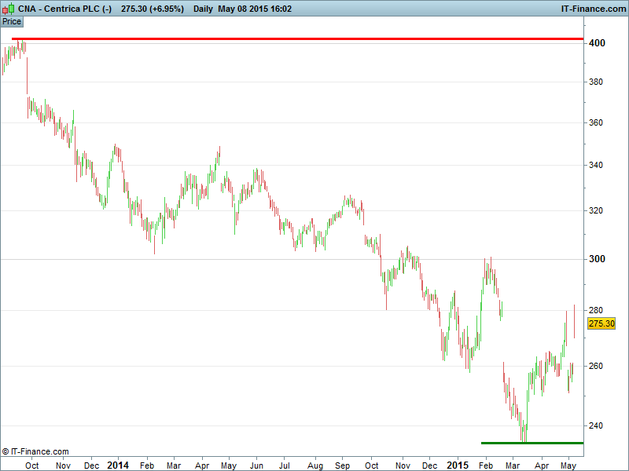Select the red horizontal resistance line
The image size is (629, 471).
299,38
